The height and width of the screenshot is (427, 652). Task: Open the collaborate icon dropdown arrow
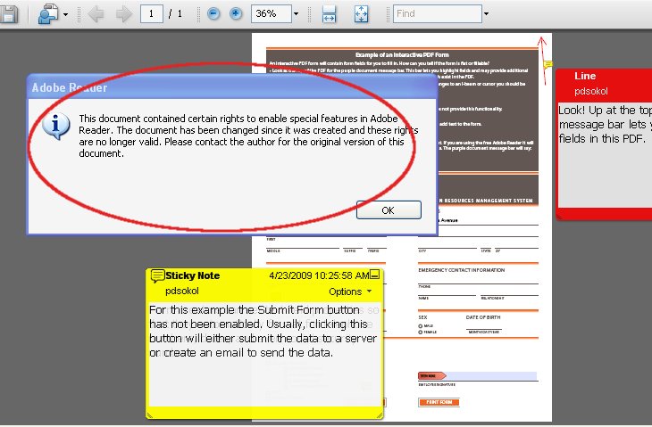[65, 14]
